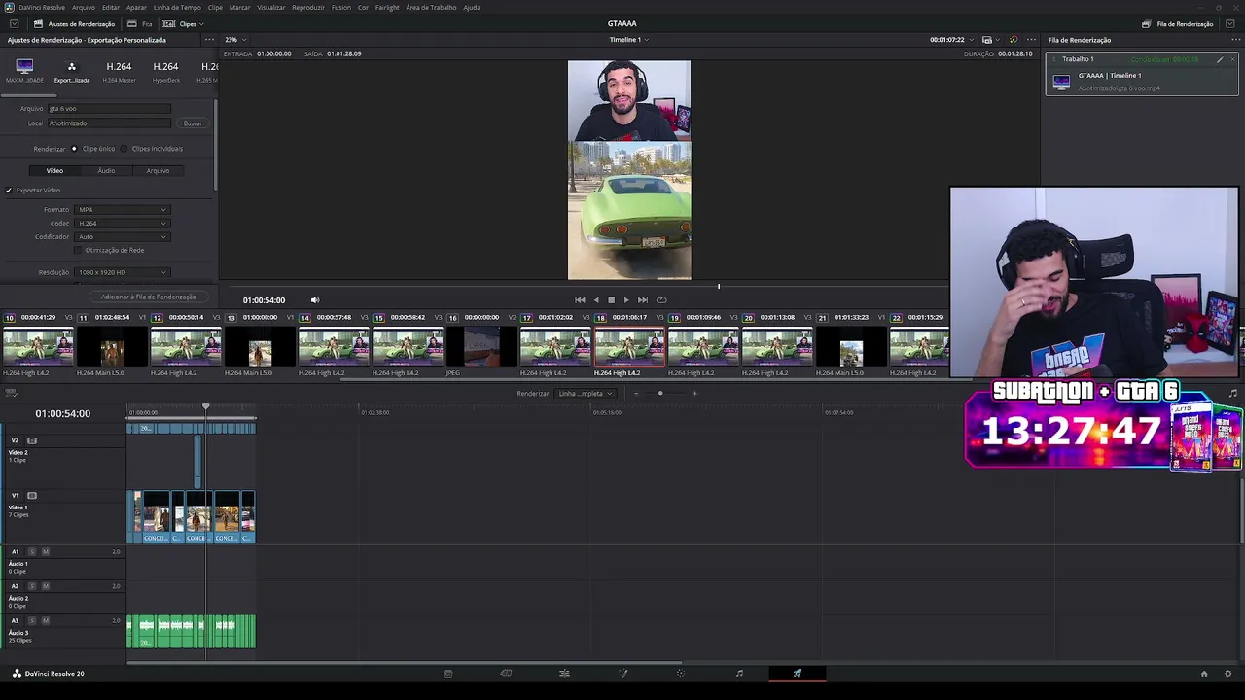Solo audio track A1
This screenshot has width=1245, height=700.
(32, 552)
